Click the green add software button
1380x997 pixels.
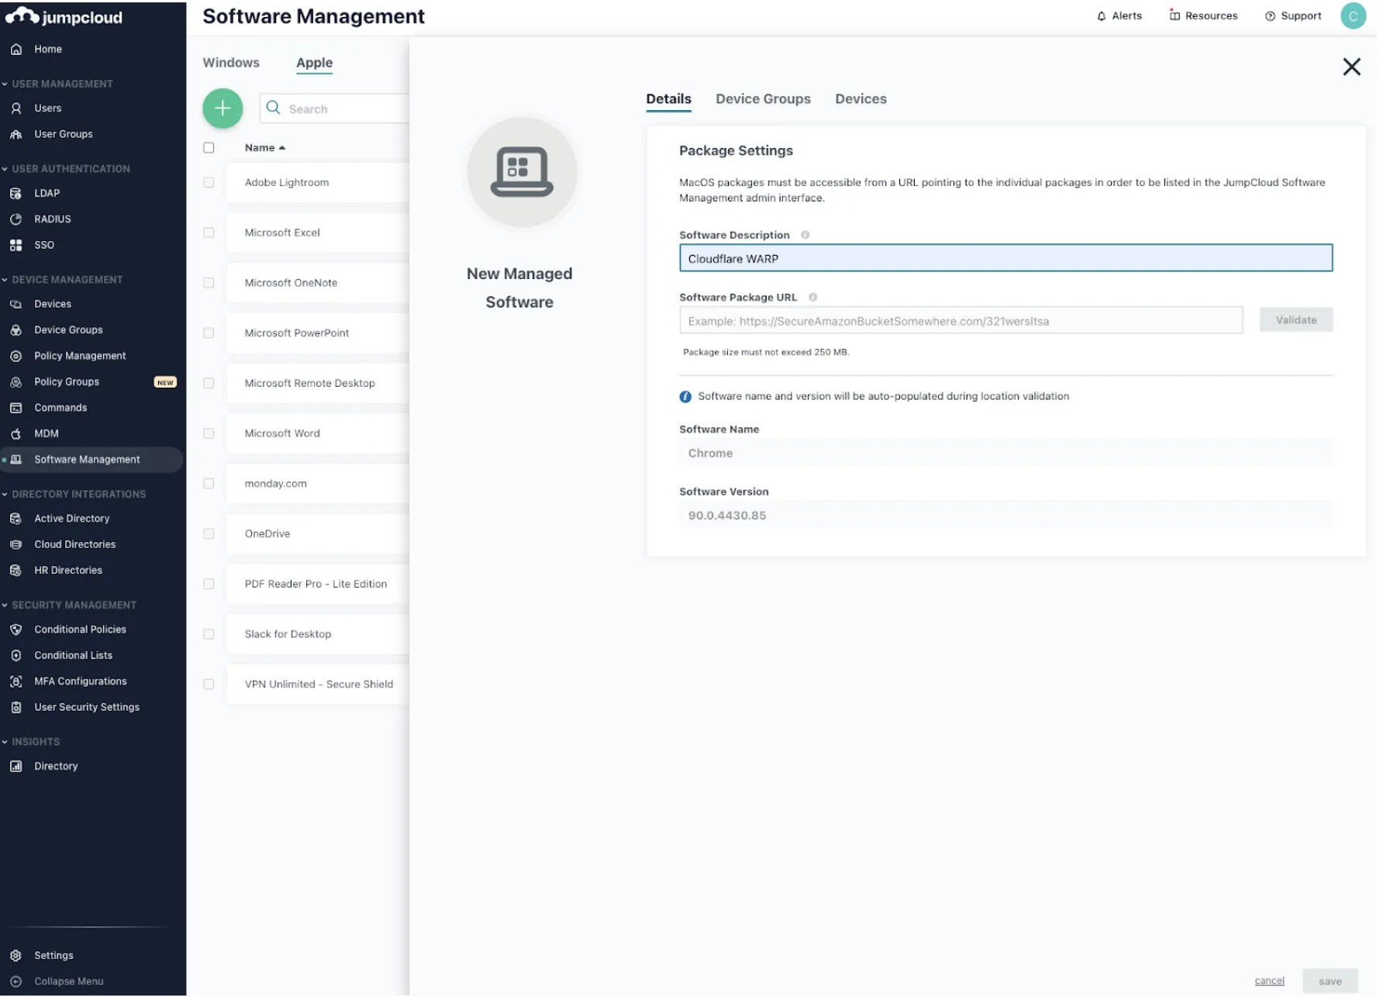click(223, 109)
